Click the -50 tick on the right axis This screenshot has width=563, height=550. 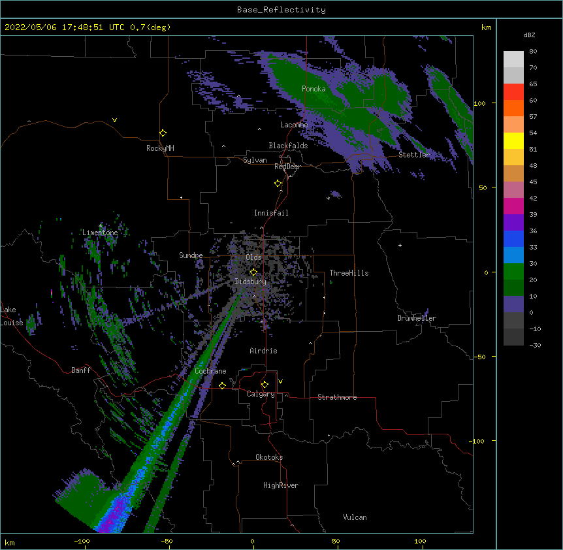tap(479, 357)
